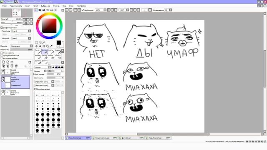267x150 pixels.
Task: Choose the Ручка (Pen) brush
Action: pyautogui.click(x=38, y=52)
